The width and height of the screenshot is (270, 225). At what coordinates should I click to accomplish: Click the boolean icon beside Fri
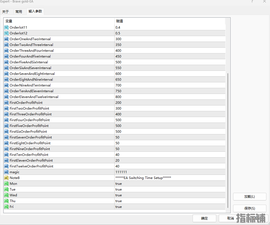pyautogui.click(x=6, y=207)
